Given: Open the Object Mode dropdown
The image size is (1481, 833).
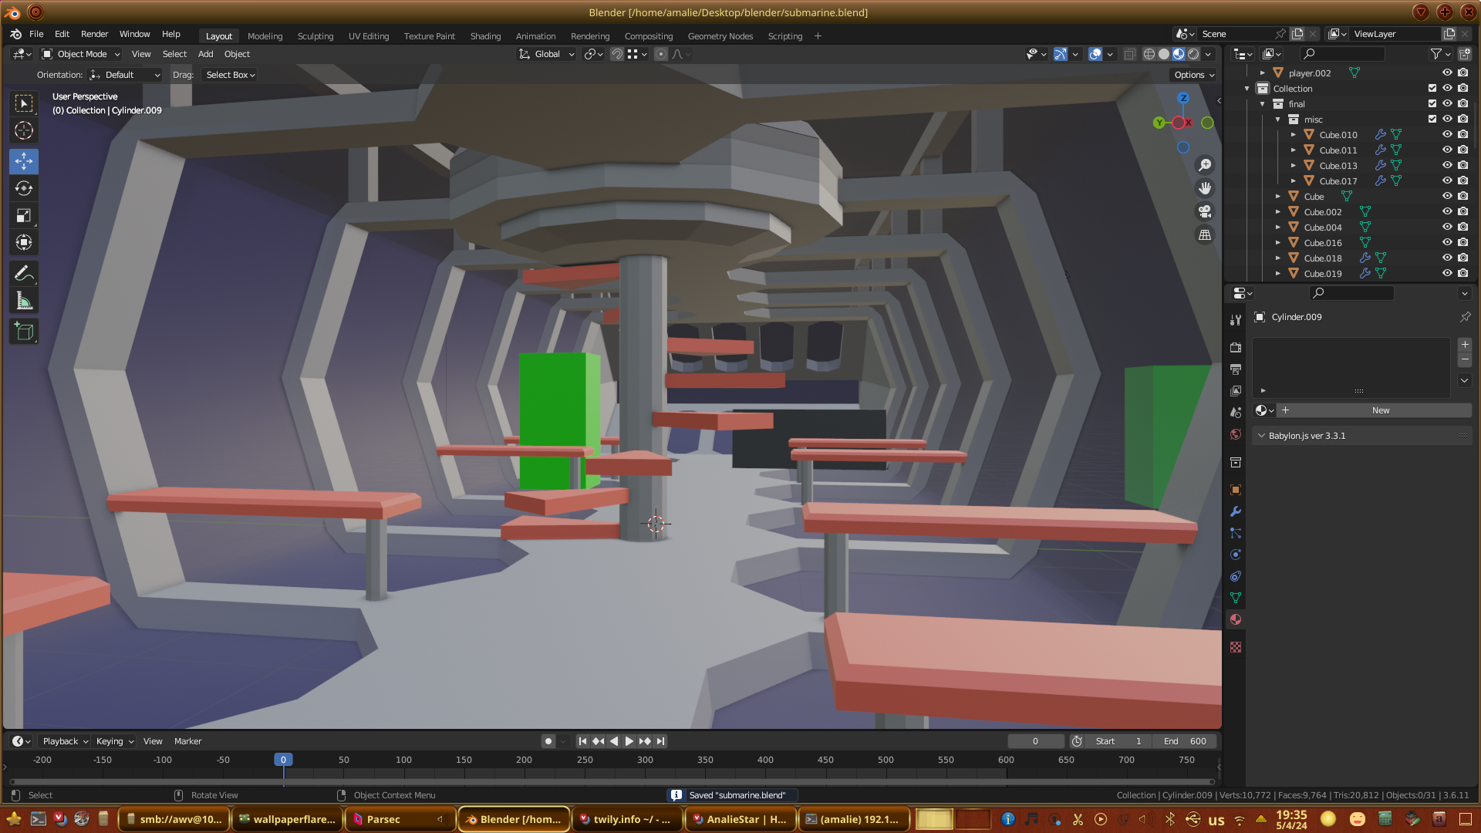Looking at the screenshot, I should point(81,54).
